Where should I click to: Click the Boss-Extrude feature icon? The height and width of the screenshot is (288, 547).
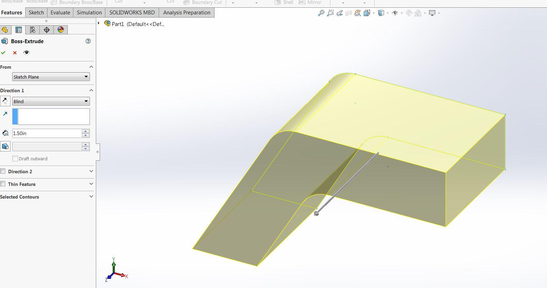[5, 41]
